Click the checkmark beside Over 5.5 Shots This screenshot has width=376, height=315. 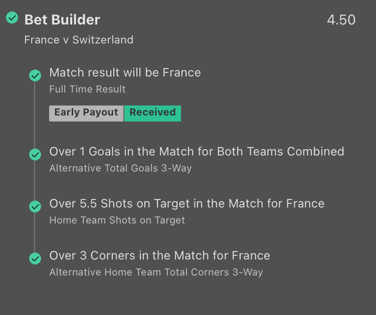[35, 206]
